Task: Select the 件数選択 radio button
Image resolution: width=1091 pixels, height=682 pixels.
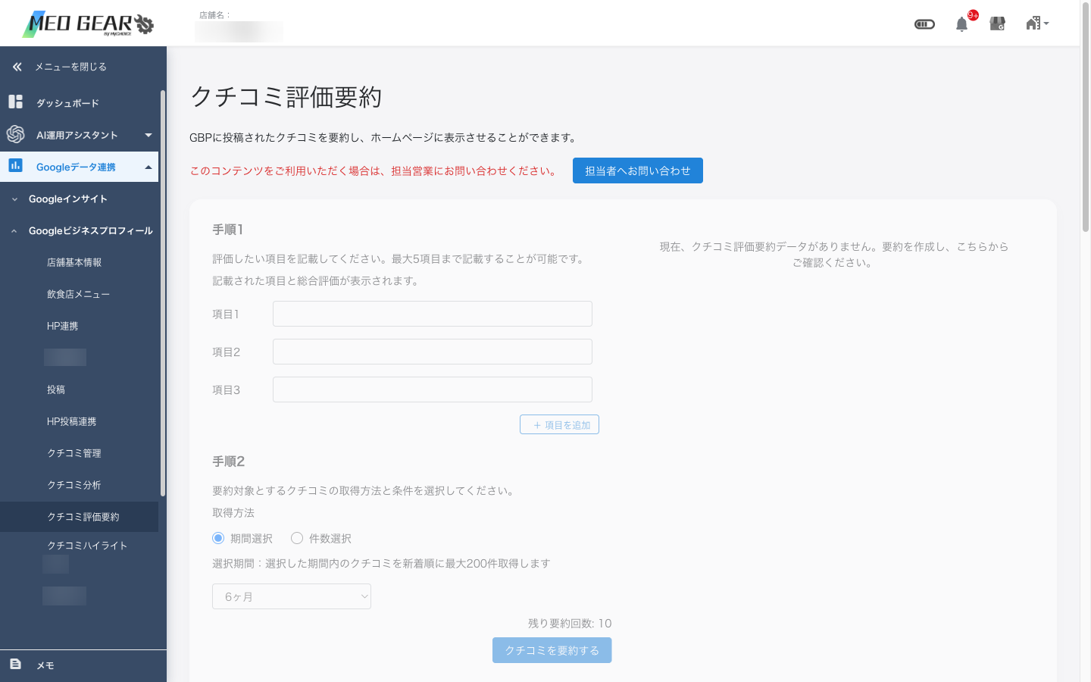Action: [297, 538]
